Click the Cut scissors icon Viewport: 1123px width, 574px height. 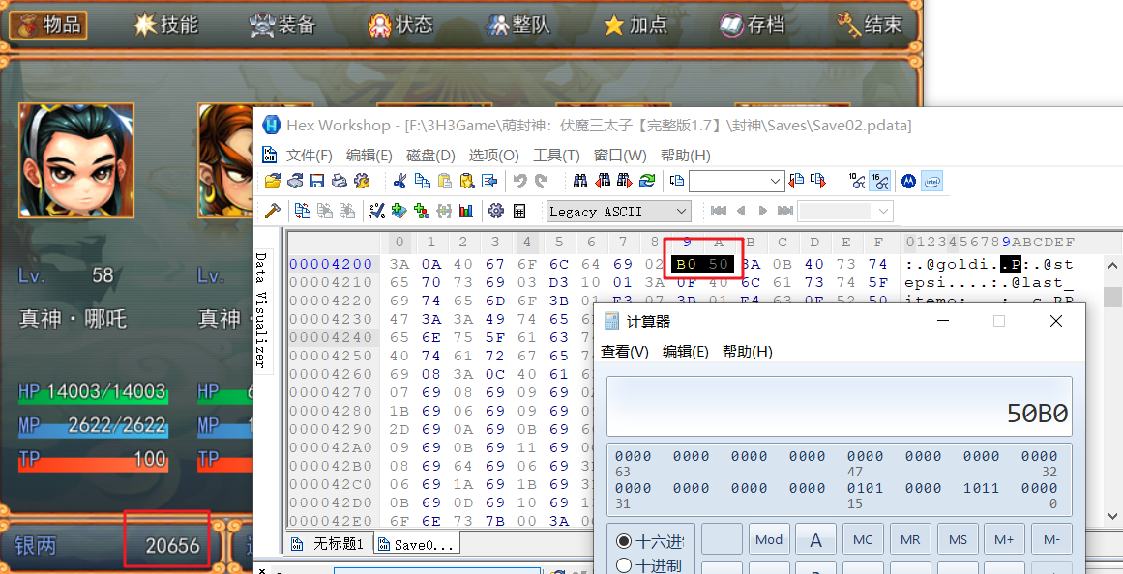coord(399,181)
